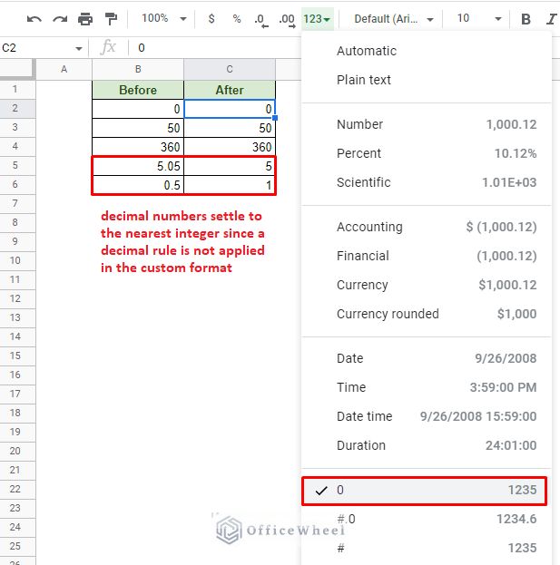
Task: Click cell C3 containing 50
Action: 230,128
